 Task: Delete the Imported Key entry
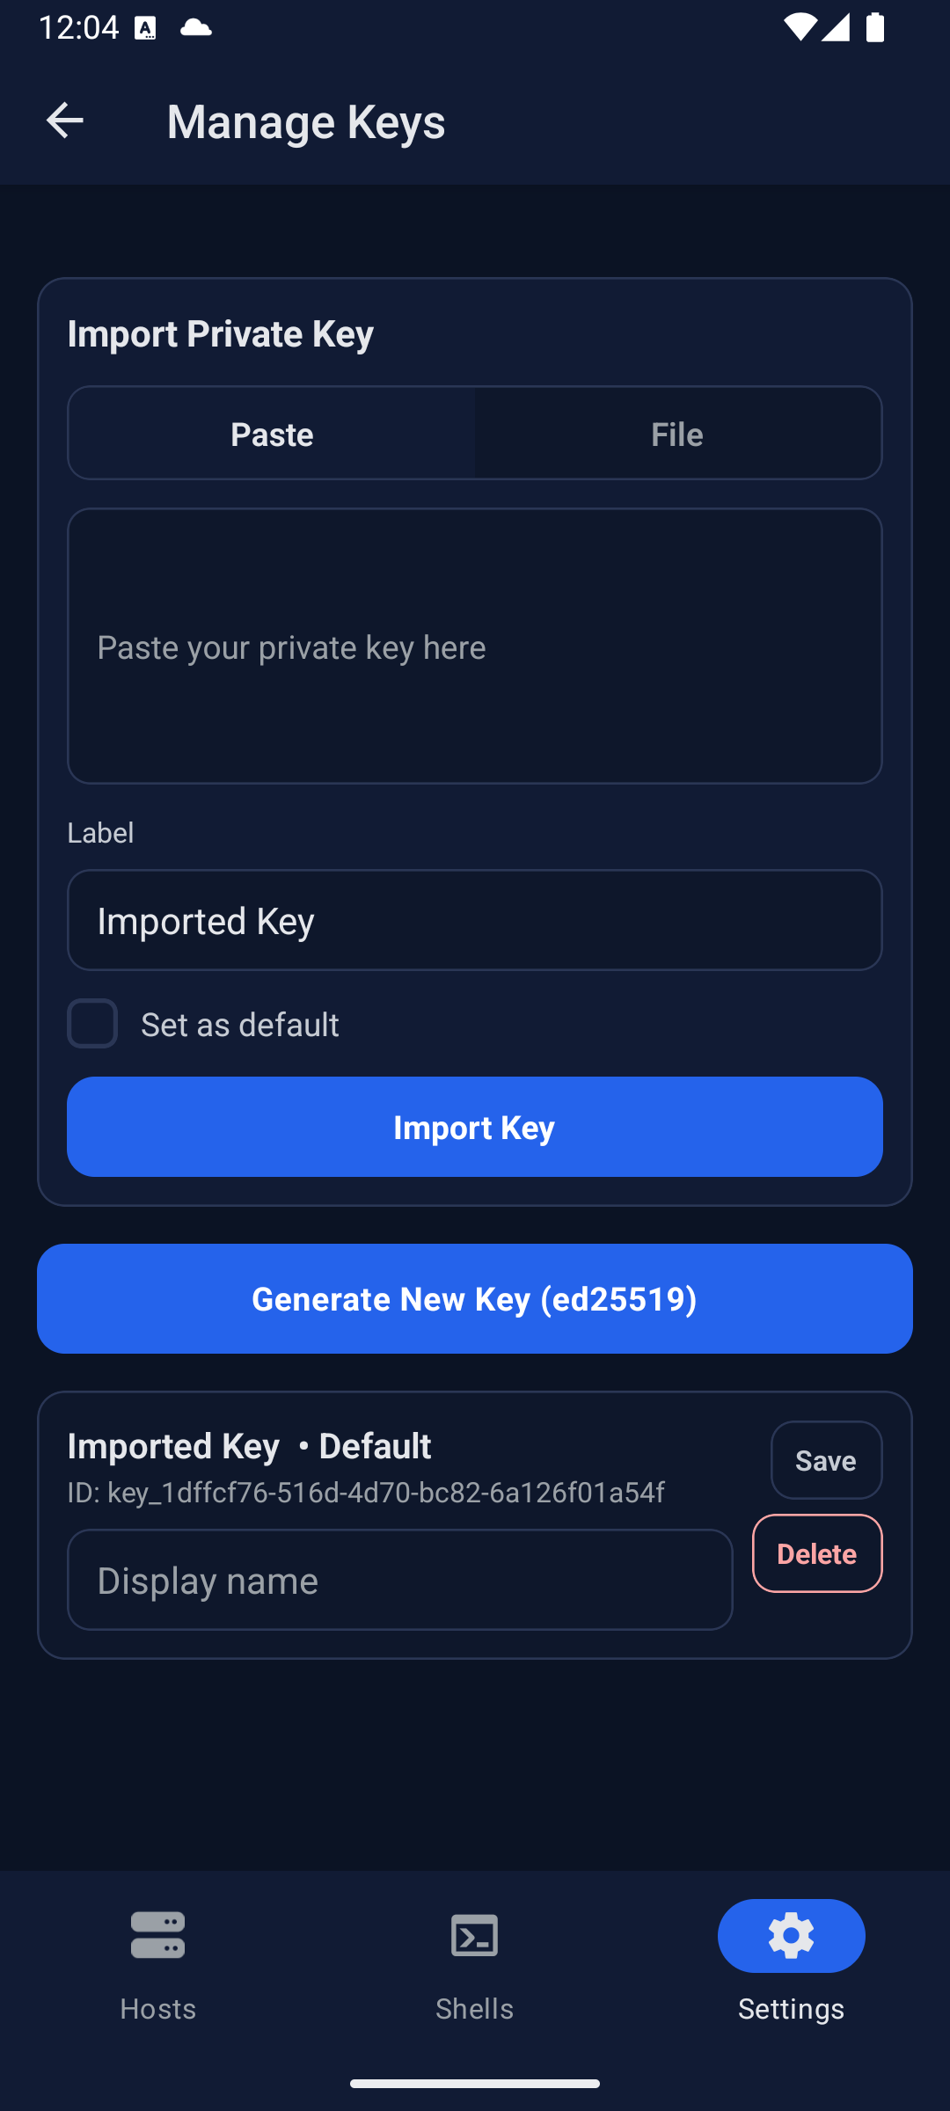[x=817, y=1553]
